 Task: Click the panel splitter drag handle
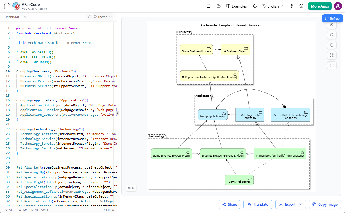(117, 112)
